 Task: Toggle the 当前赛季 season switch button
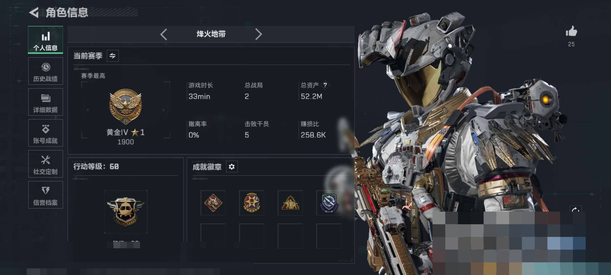[x=113, y=56]
